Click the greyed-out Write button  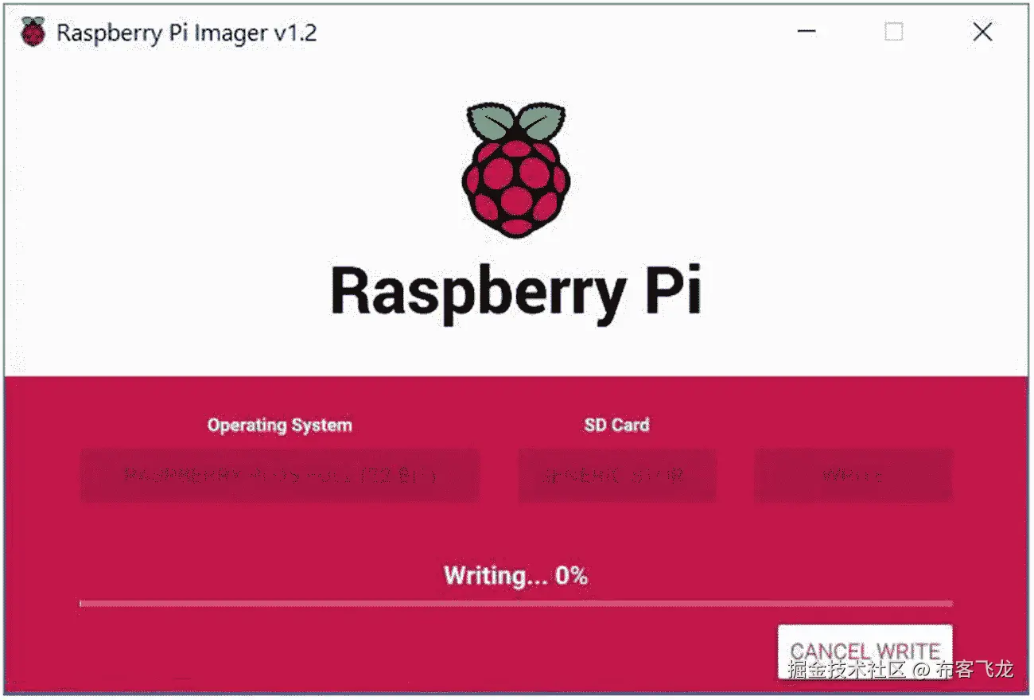(853, 476)
